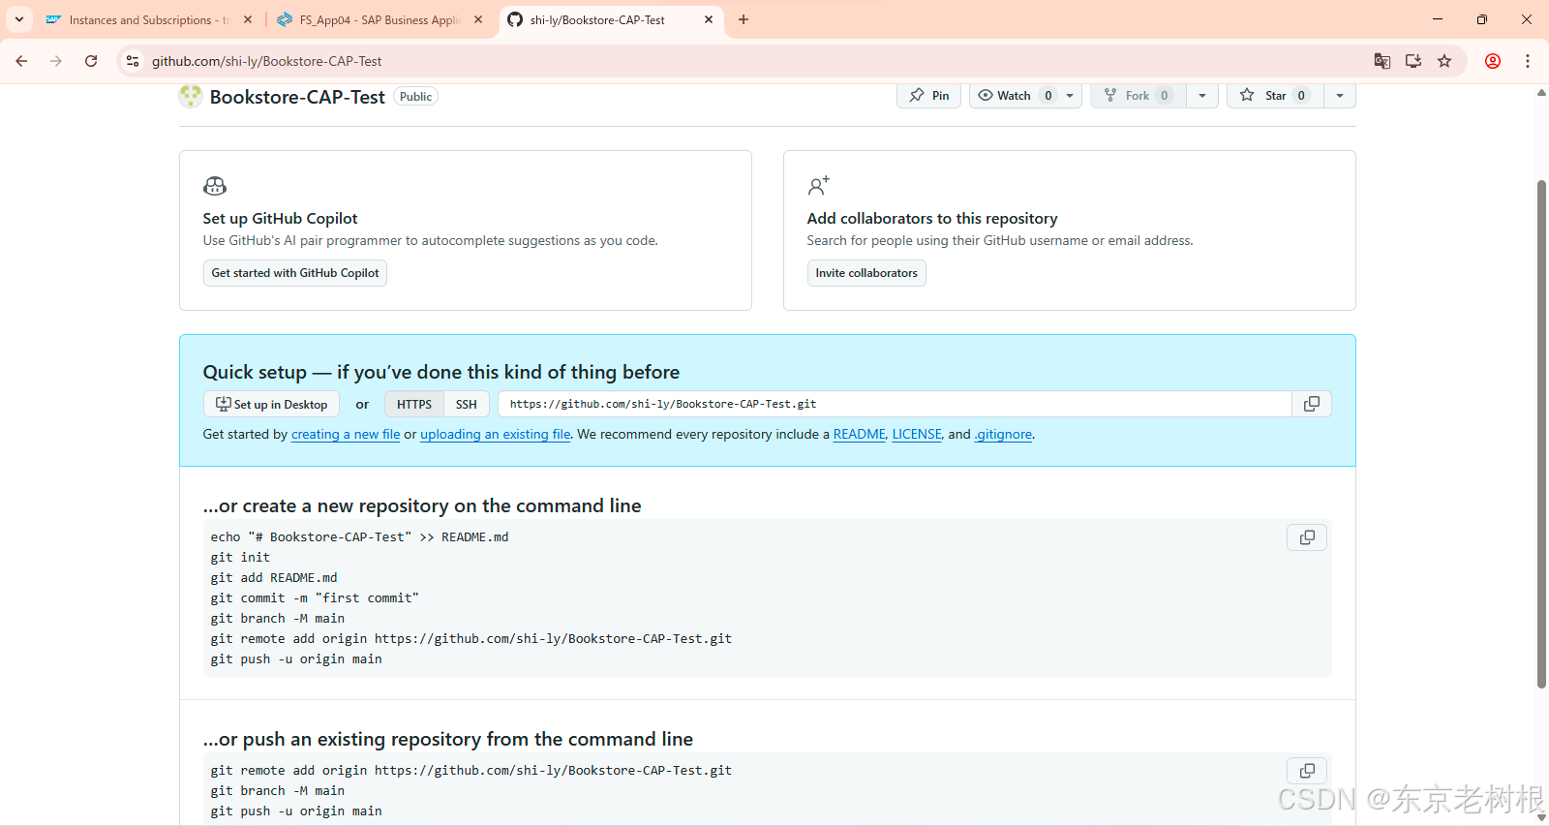
Task: Open the LICENSE link
Action: (917, 435)
